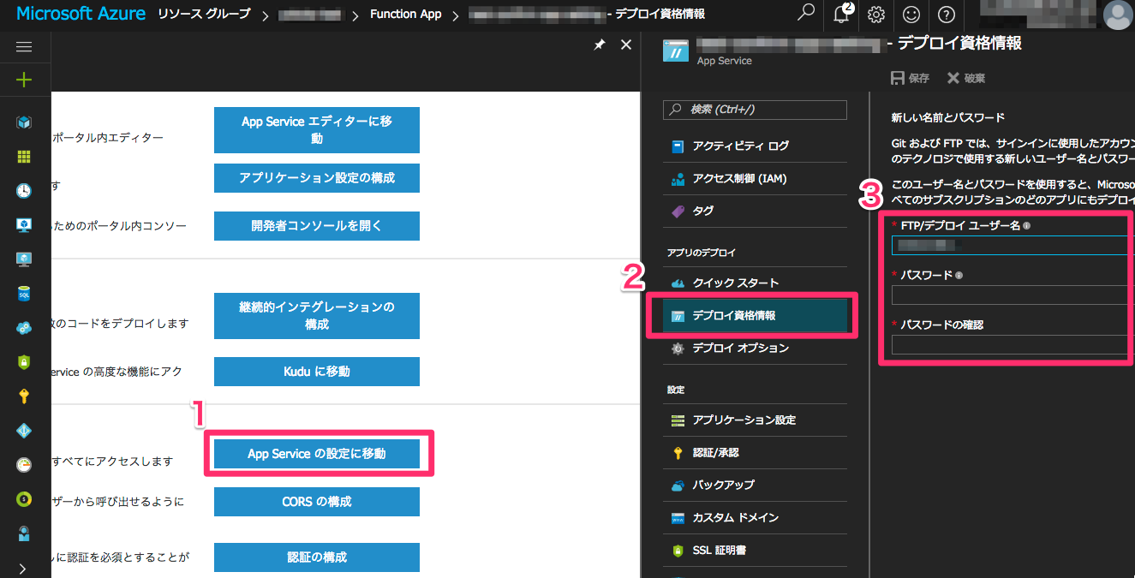This screenshot has width=1135, height=578.
Task: Open Key Vault via the key sidebar icon
Action: tap(23, 396)
